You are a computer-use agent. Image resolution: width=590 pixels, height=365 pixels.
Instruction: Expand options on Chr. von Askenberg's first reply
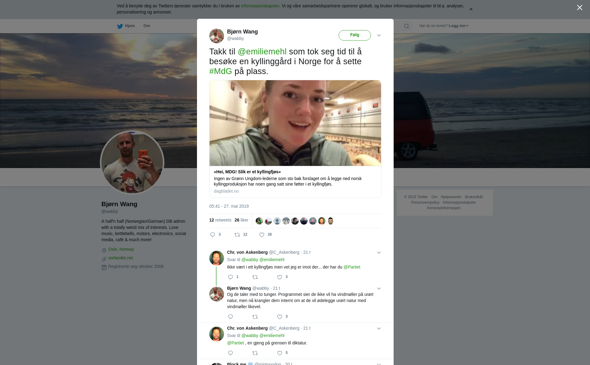pyautogui.click(x=379, y=253)
